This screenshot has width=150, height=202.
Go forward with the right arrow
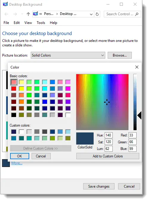pyautogui.click(x=15, y=14)
